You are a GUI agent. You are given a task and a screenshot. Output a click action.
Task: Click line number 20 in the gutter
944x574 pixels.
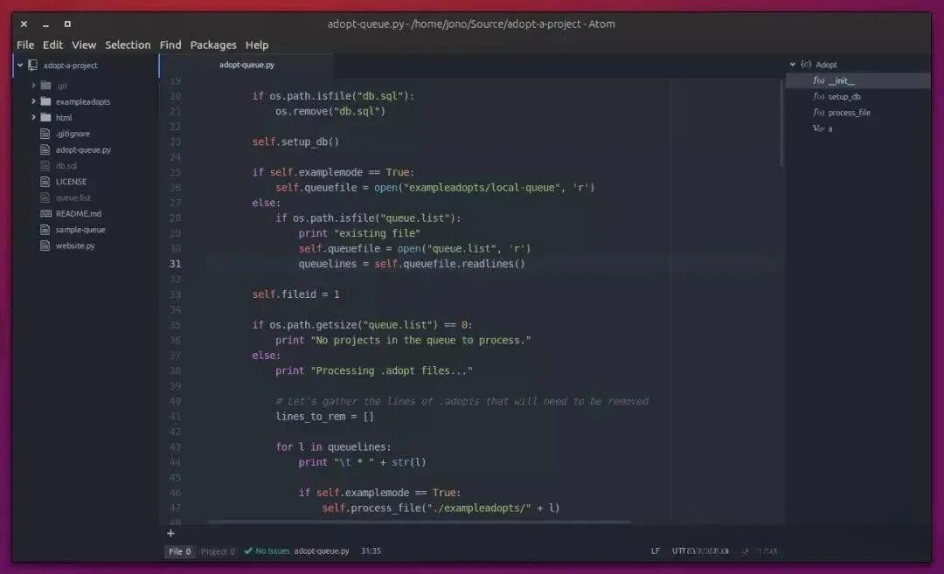point(175,96)
